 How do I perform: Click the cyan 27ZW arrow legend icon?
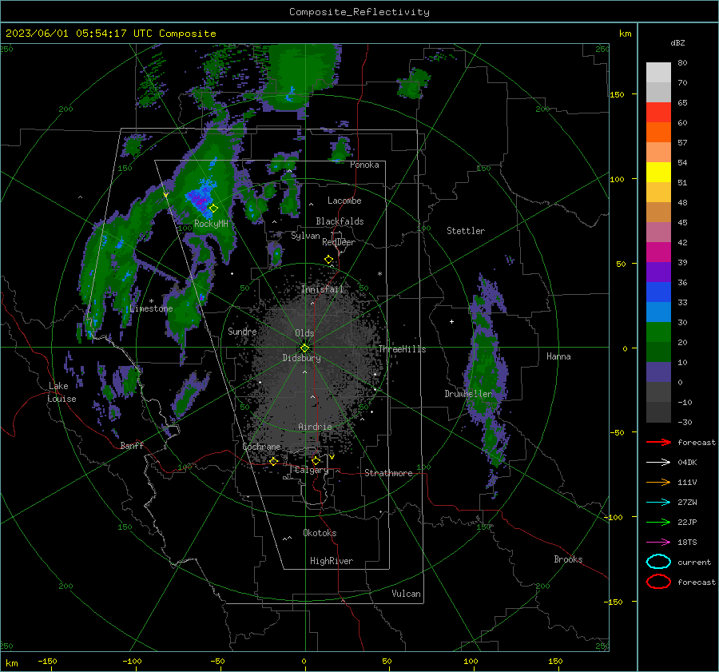click(x=658, y=503)
